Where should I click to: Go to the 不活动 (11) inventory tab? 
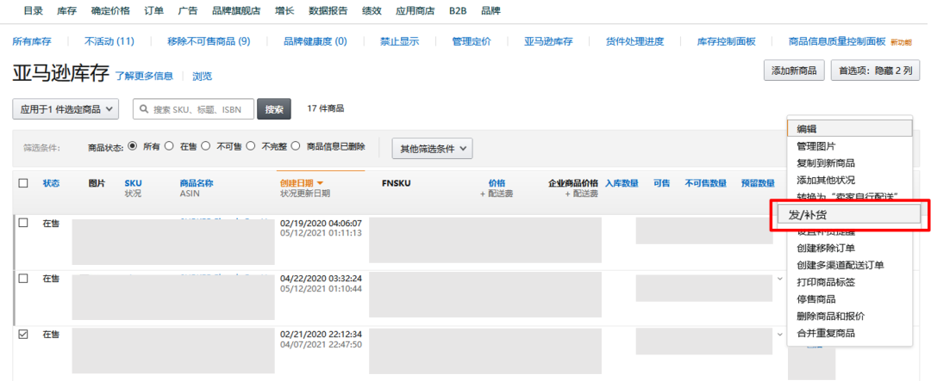tap(109, 41)
